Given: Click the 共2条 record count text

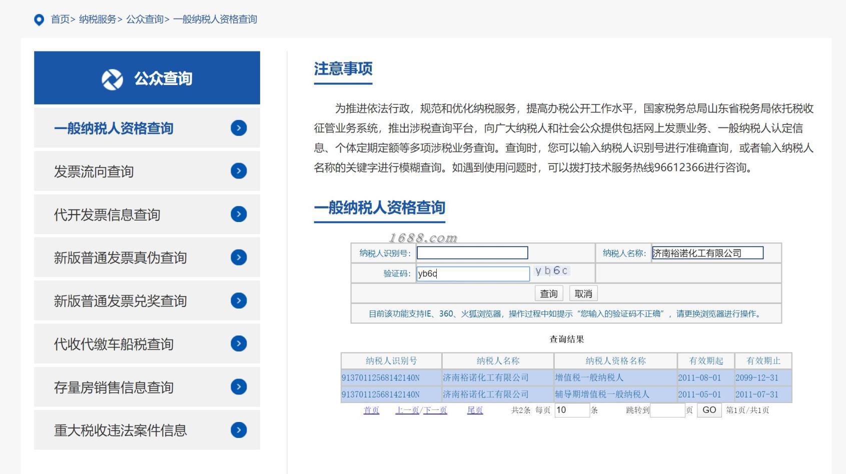Looking at the screenshot, I should click(x=520, y=410).
